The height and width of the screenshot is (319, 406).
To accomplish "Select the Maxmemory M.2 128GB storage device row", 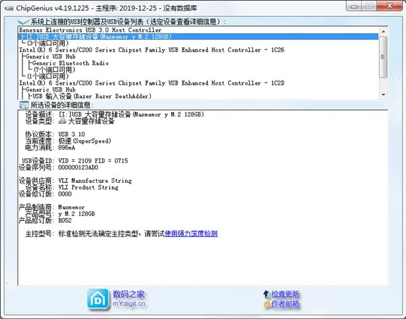I will (x=198, y=37).
